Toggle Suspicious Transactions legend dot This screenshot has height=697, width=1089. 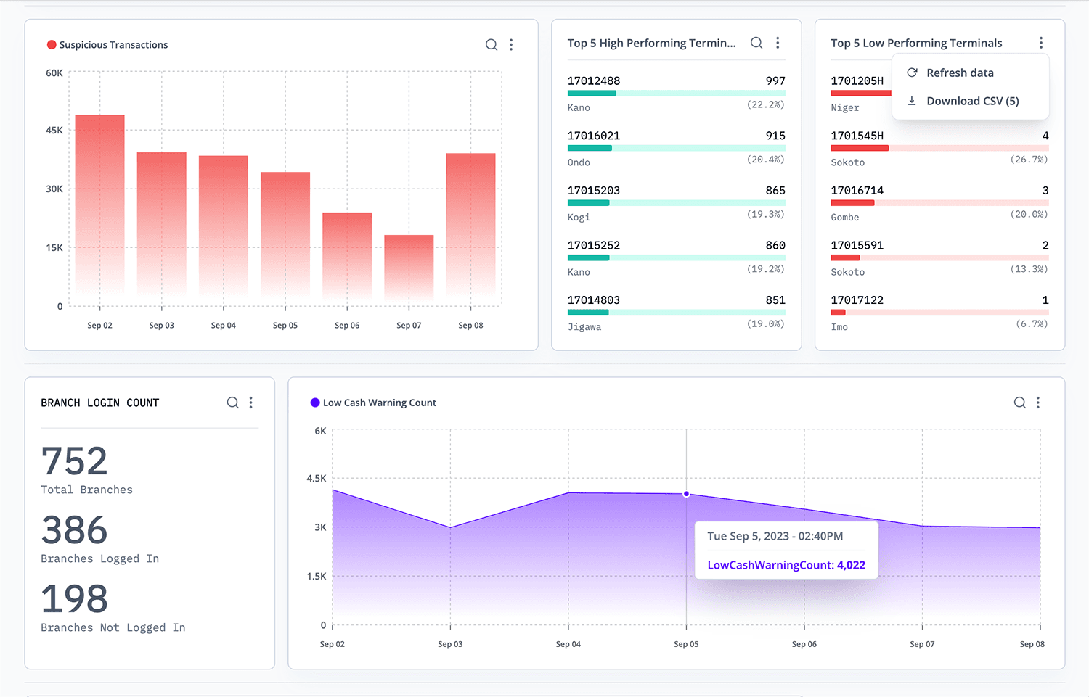coord(52,45)
